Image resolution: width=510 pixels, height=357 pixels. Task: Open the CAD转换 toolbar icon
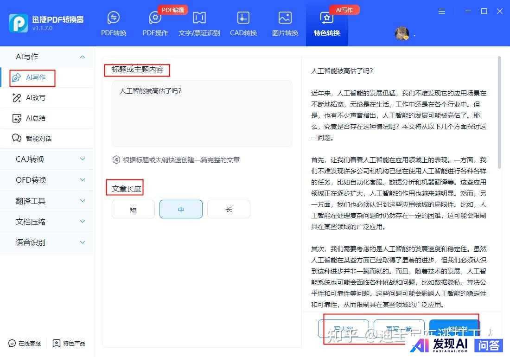243,24
